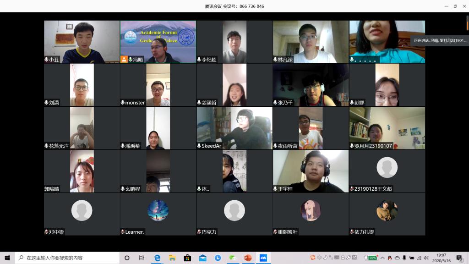Click the microphone icon next to 小丑

[46, 59]
